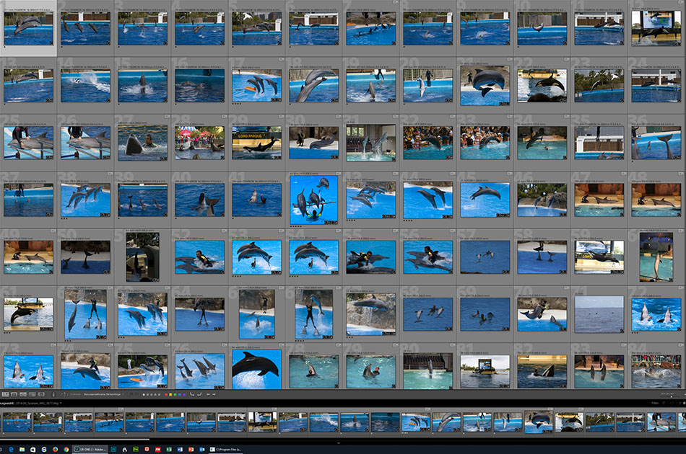
Task: Switch to Grid view in the toolbar
Action: click(4, 394)
